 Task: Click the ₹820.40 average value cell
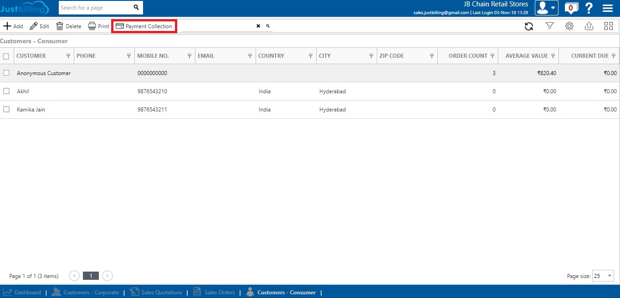coord(547,73)
